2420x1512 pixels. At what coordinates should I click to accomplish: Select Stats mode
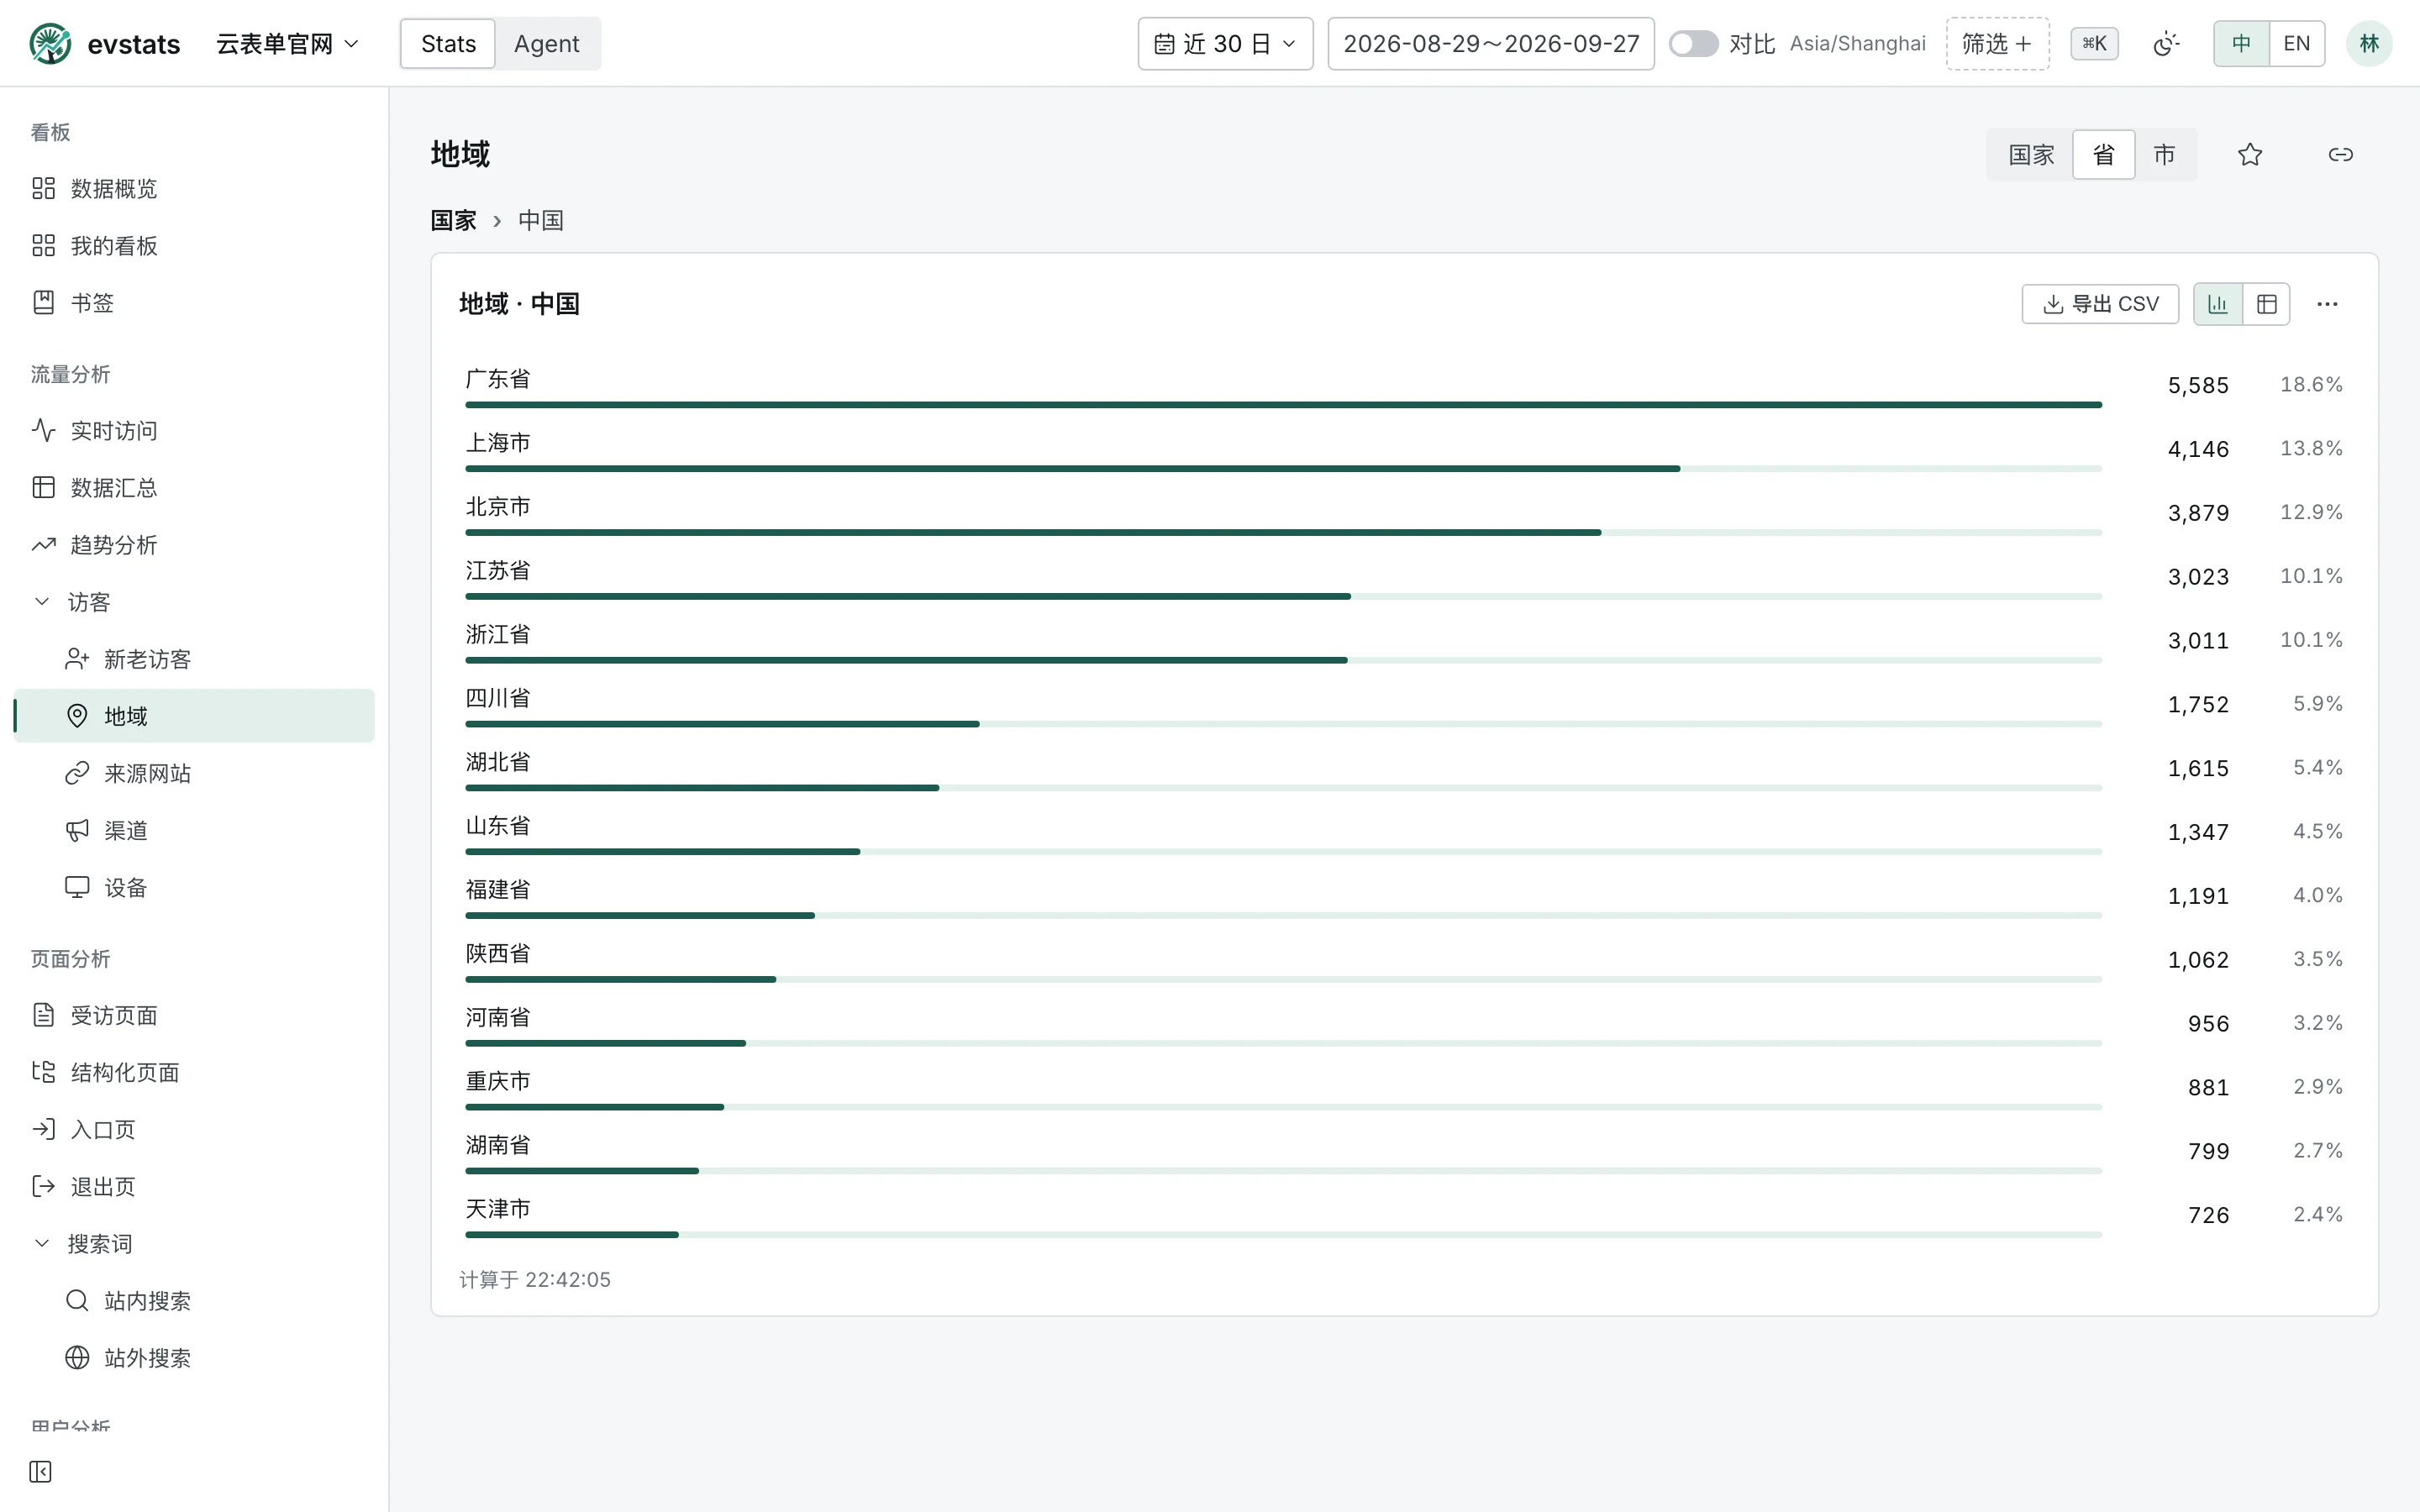[x=448, y=44]
